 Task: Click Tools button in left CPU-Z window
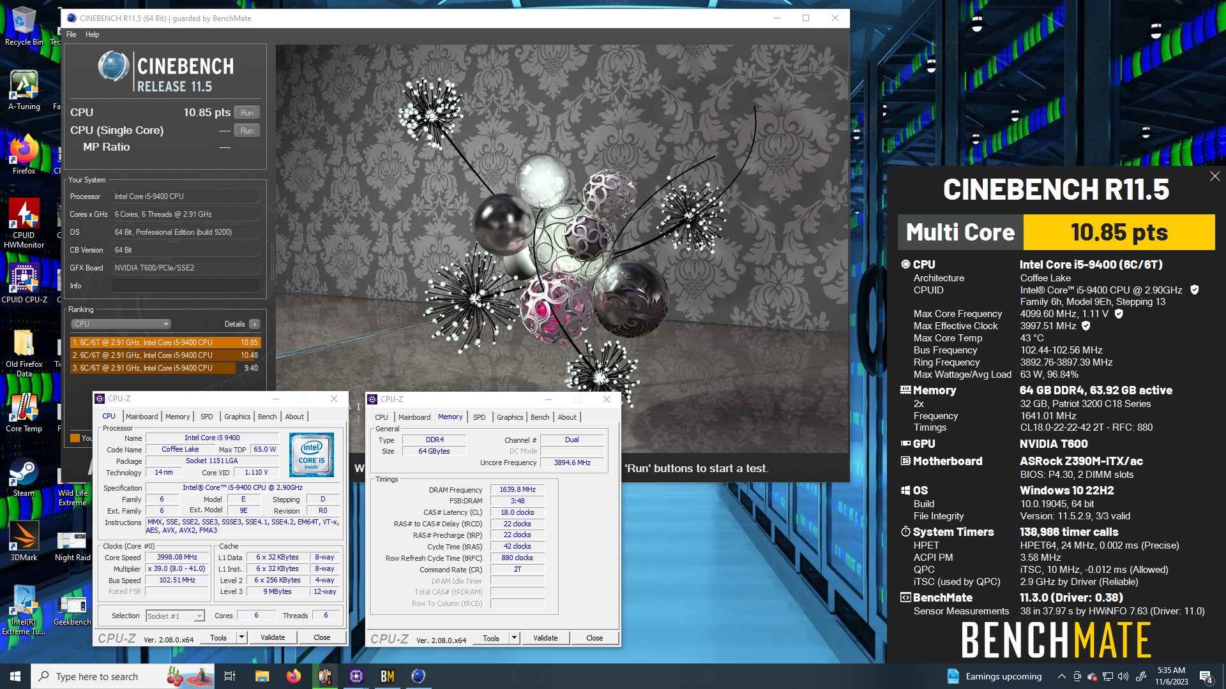(218, 637)
